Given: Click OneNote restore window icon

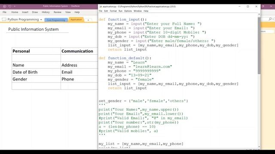Looking at the screenshot, I should coord(263,6).
